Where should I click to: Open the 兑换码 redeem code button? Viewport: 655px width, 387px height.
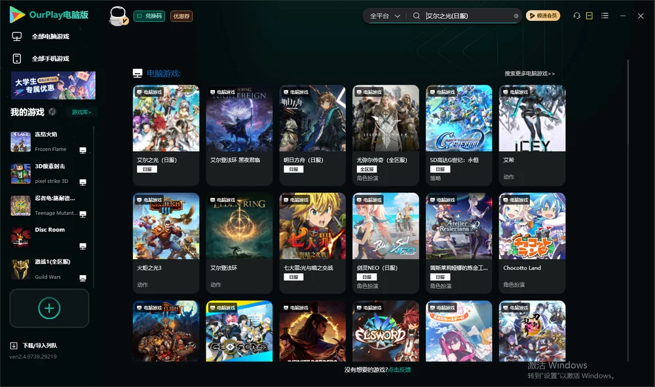click(149, 16)
